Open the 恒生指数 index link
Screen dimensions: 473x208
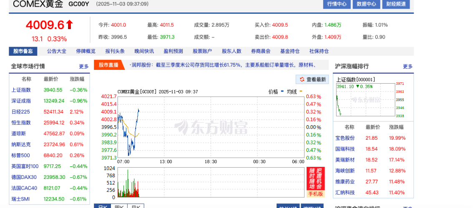pyautogui.click(x=21, y=123)
